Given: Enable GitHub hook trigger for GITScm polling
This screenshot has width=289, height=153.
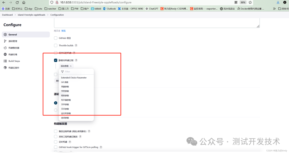Looking at the screenshot, I should point(56,147).
